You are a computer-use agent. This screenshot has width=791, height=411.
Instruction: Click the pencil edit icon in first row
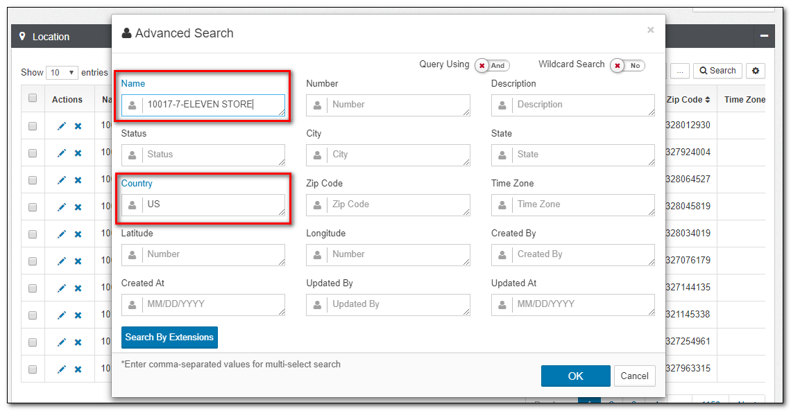tap(62, 126)
